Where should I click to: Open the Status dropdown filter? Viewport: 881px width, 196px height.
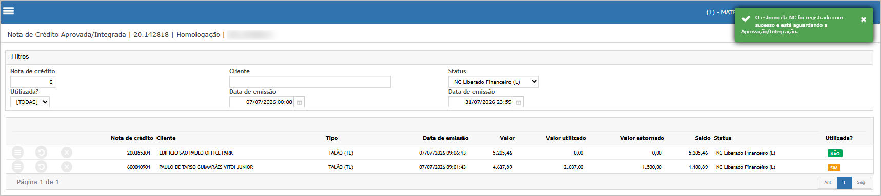click(x=494, y=82)
